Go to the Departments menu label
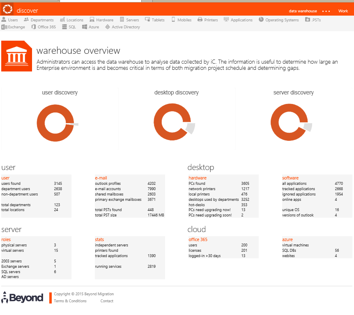This screenshot has height=315, width=354. [x=42, y=20]
